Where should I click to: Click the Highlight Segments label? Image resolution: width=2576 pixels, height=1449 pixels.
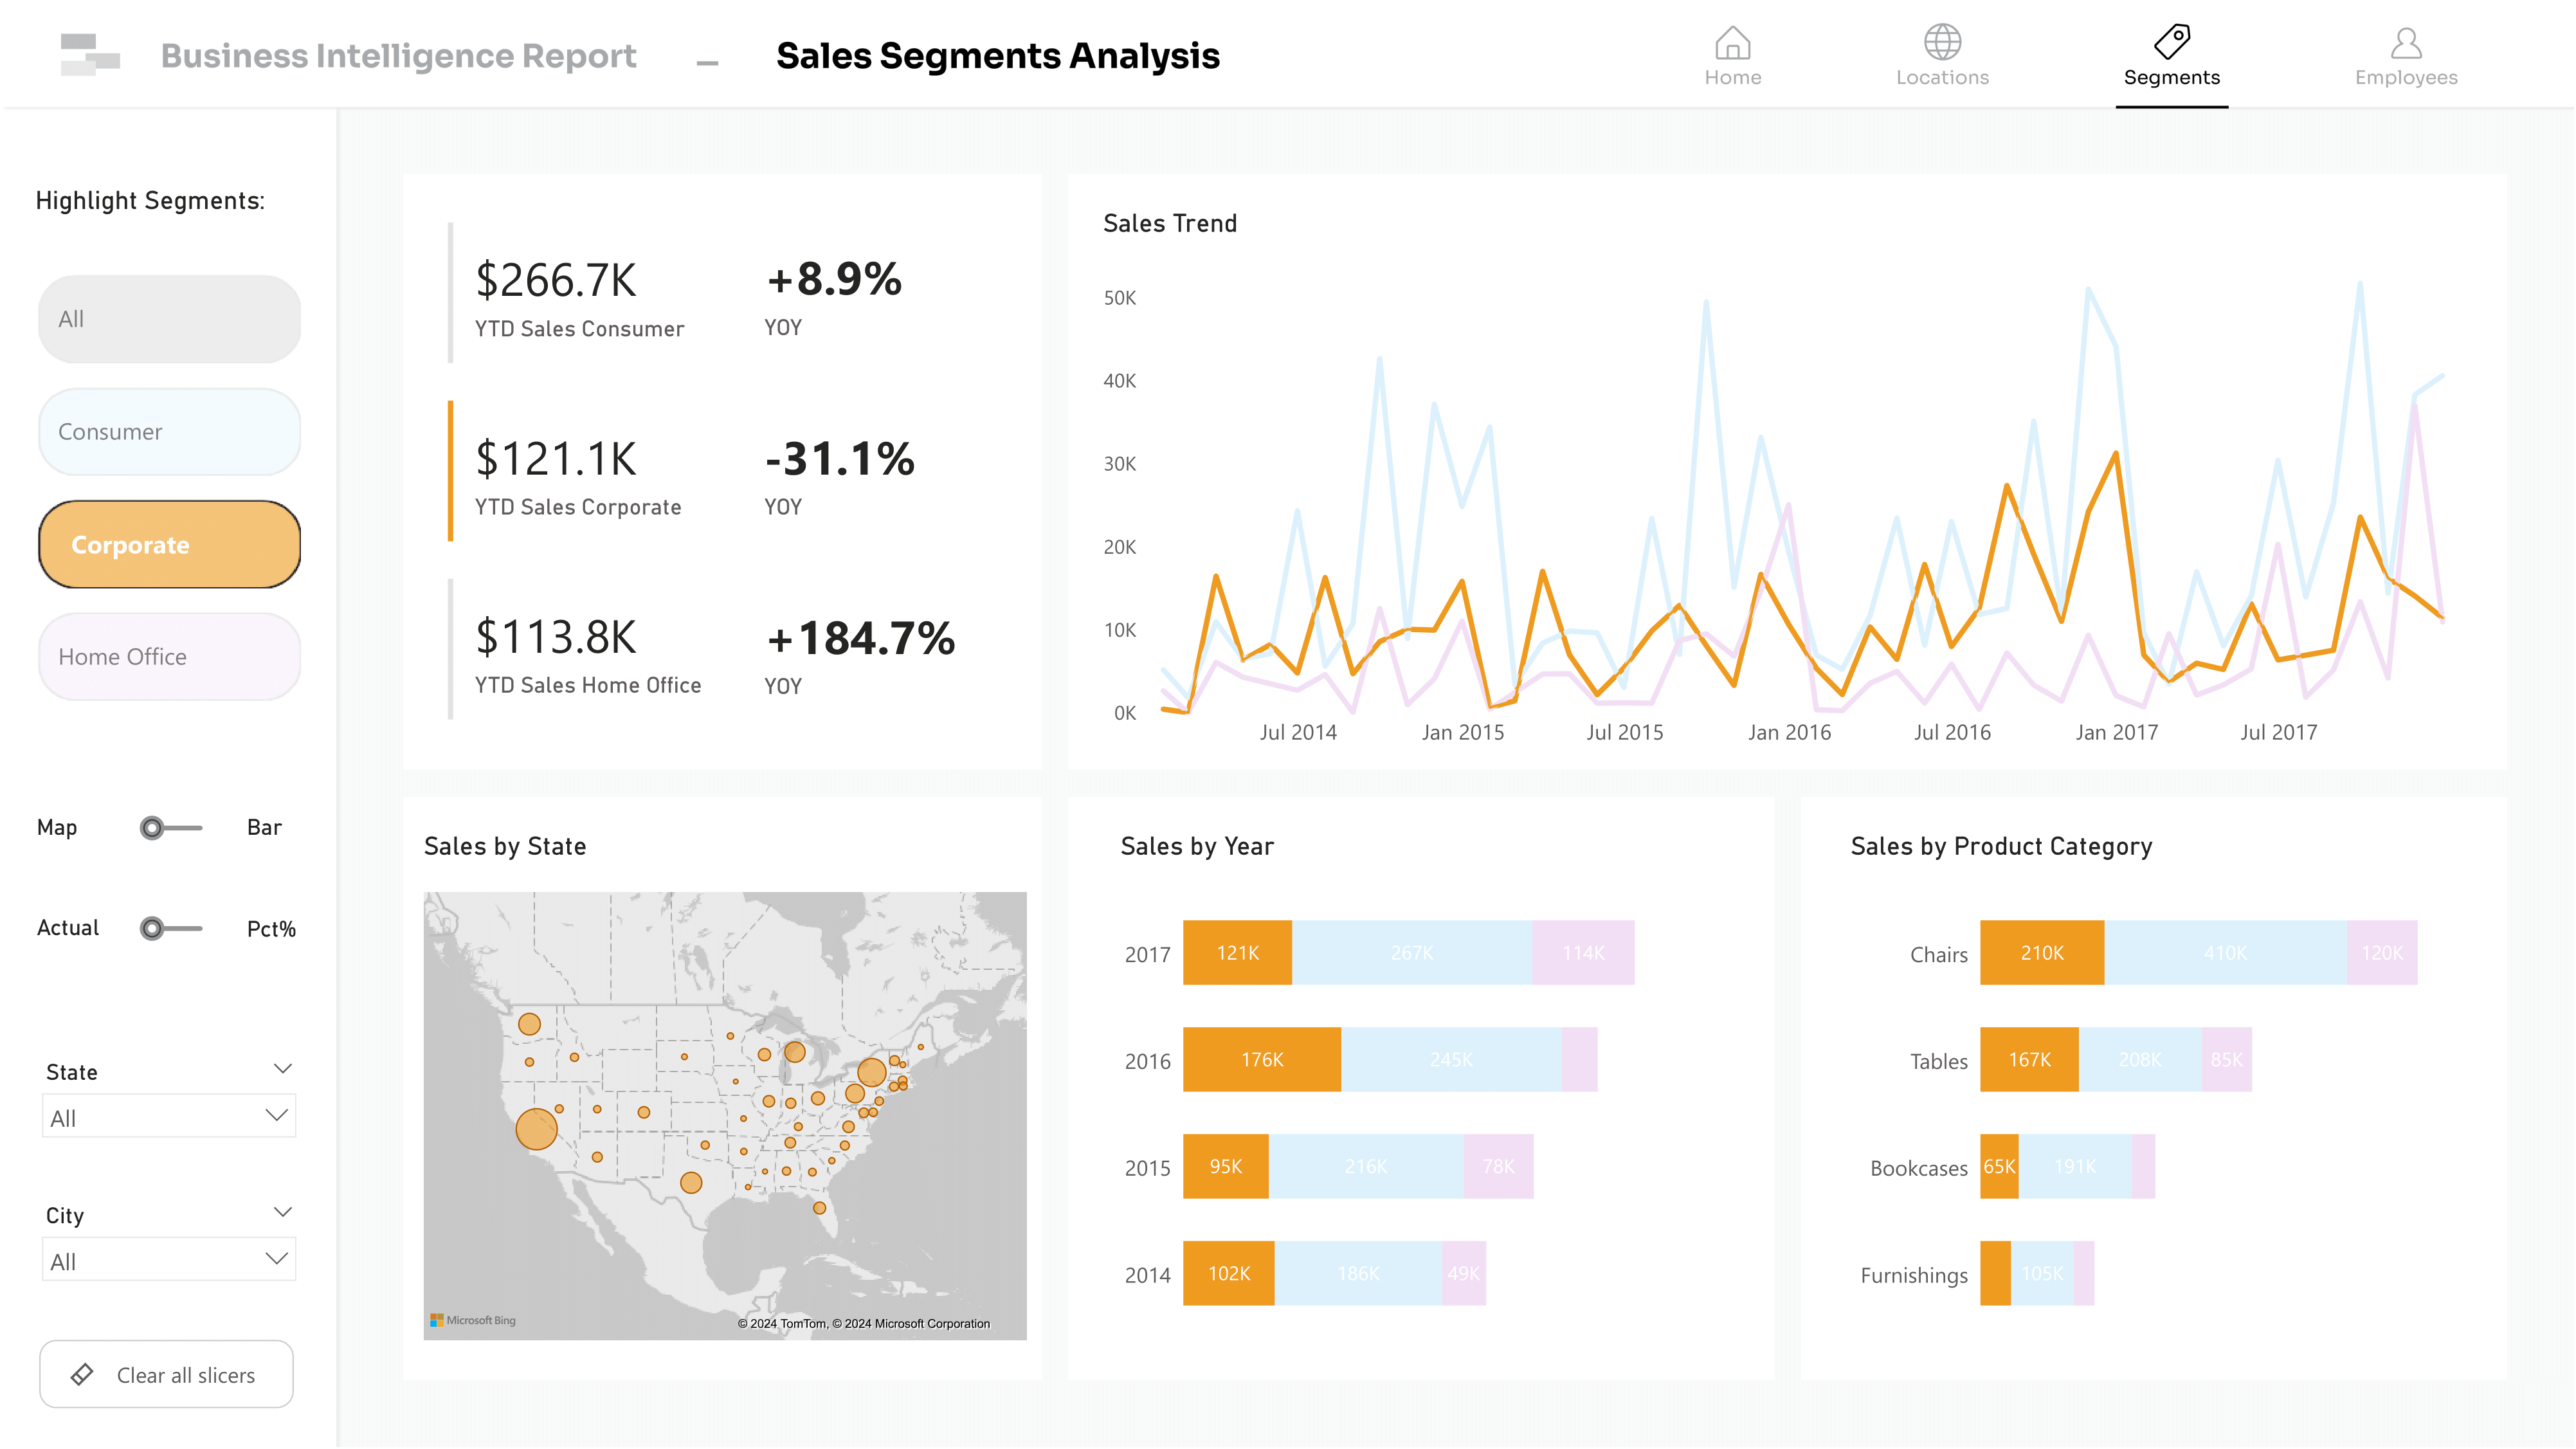pos(150,201)
